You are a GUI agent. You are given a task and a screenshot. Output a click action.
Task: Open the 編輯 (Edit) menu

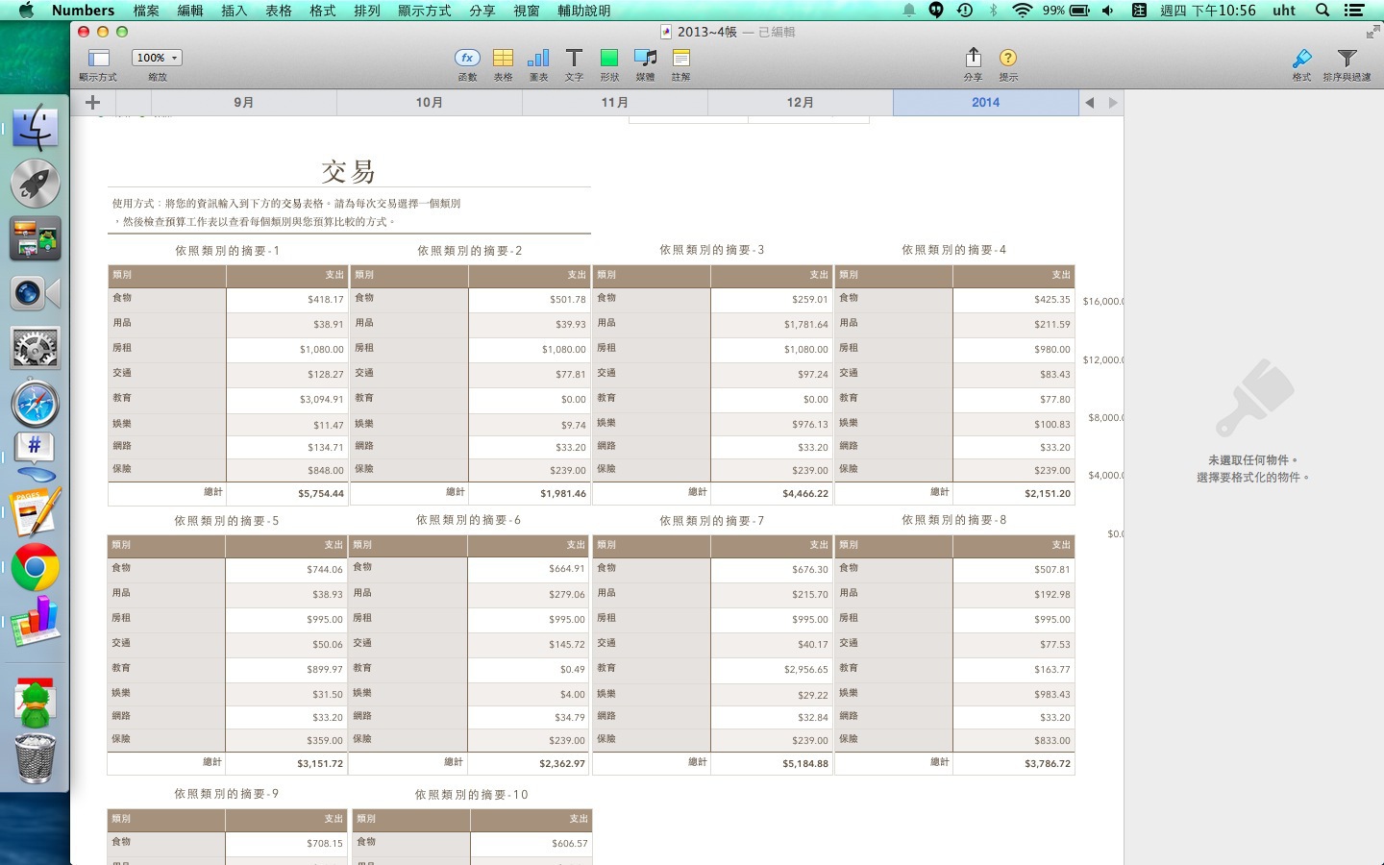click(190, 11)
